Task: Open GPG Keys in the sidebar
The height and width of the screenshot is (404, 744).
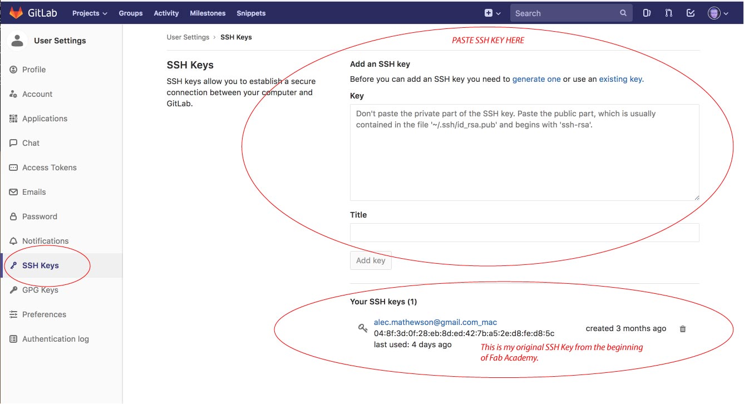Action: point(61,290)
